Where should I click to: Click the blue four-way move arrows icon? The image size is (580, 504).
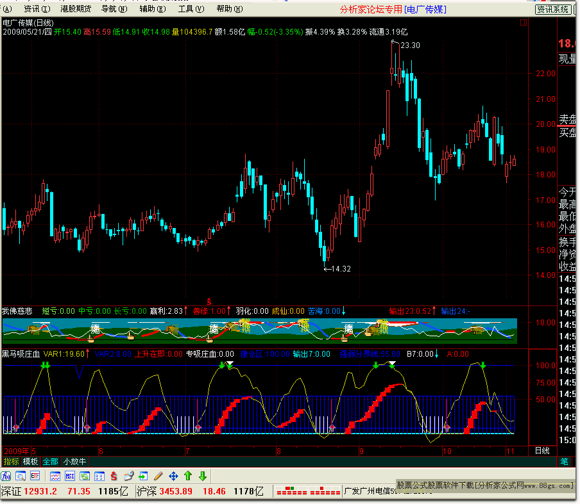[x=173, y=476]
